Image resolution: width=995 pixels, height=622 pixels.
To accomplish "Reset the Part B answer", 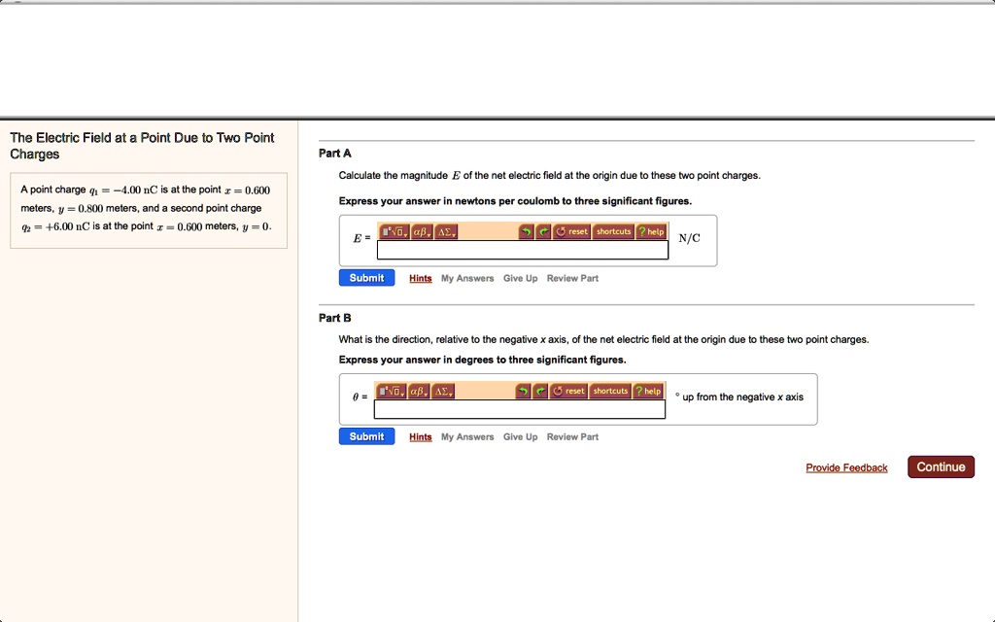I will (568, 391).
